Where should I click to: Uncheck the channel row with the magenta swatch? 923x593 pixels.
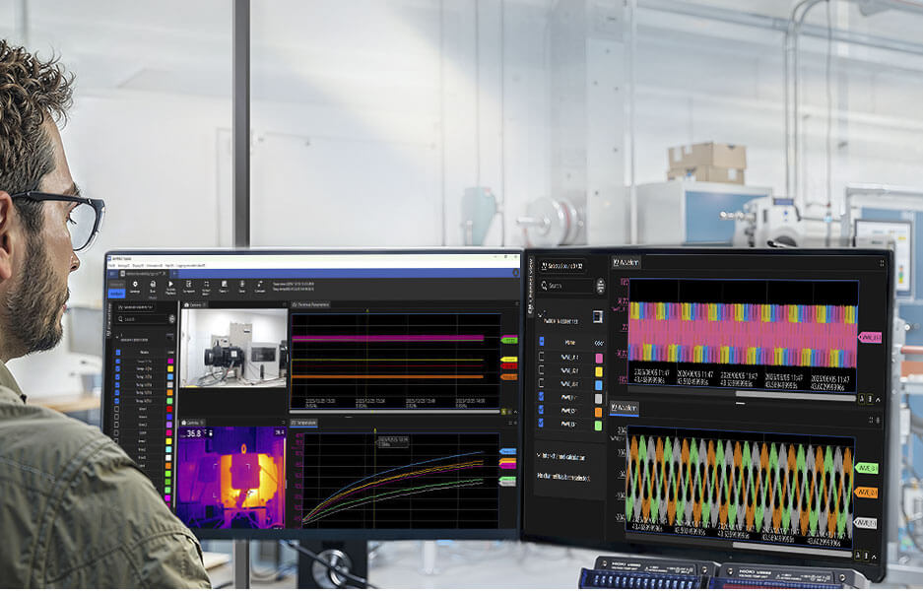118,361
